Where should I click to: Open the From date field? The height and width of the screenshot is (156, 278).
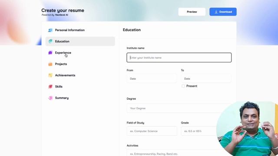[x=152, y=79]
